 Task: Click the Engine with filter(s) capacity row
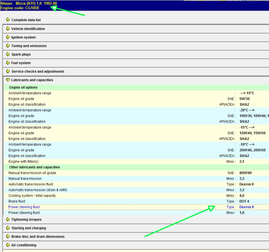coord(23,161)
